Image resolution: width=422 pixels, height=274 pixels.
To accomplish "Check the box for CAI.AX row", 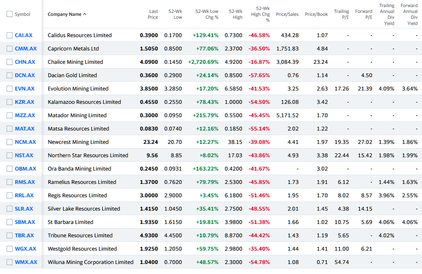I will [x=10, y=35].
